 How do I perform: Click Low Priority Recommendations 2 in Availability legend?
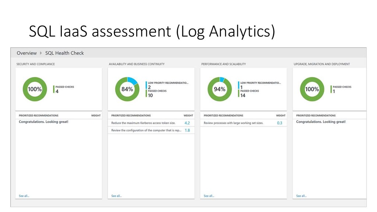[x=167, y=85]
